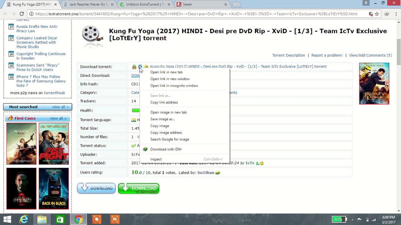Open View/Add Comments (5) link

[x=370, y=55]
